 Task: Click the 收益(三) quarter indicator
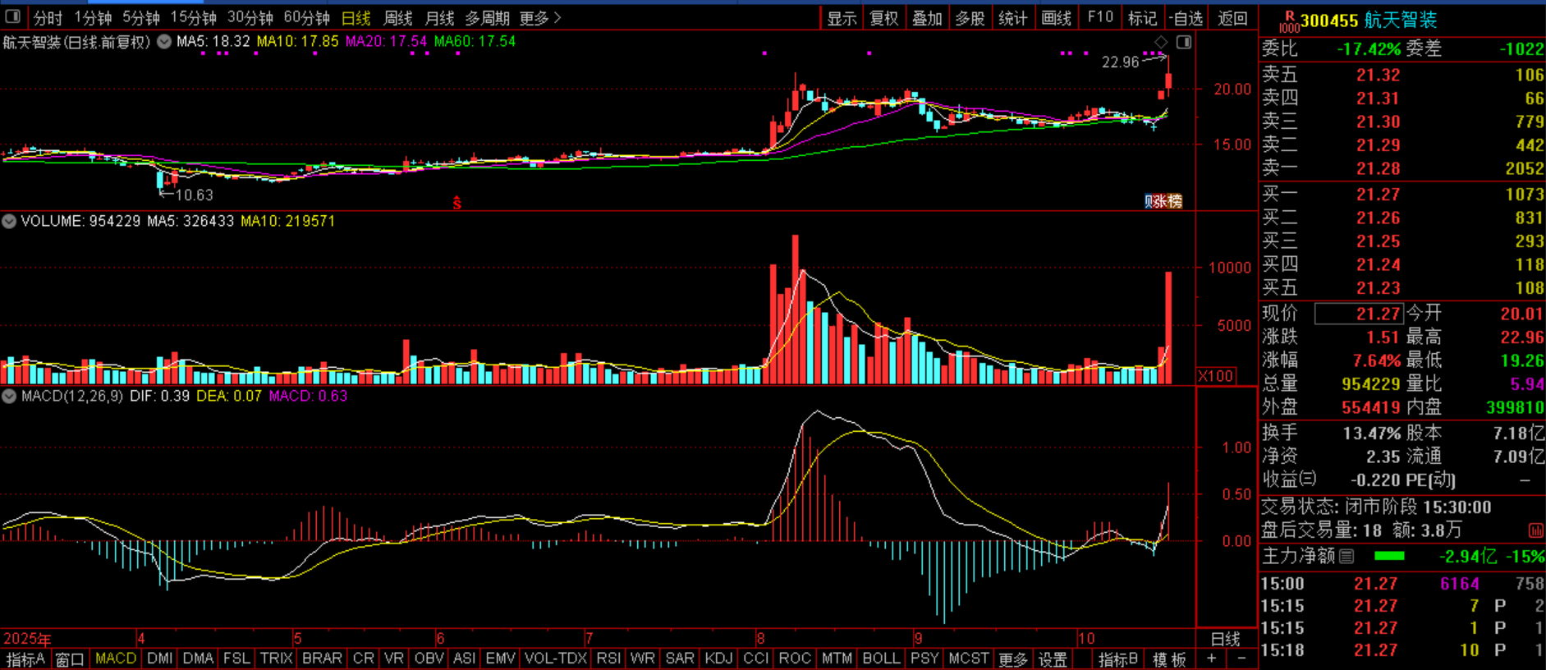1289,480
